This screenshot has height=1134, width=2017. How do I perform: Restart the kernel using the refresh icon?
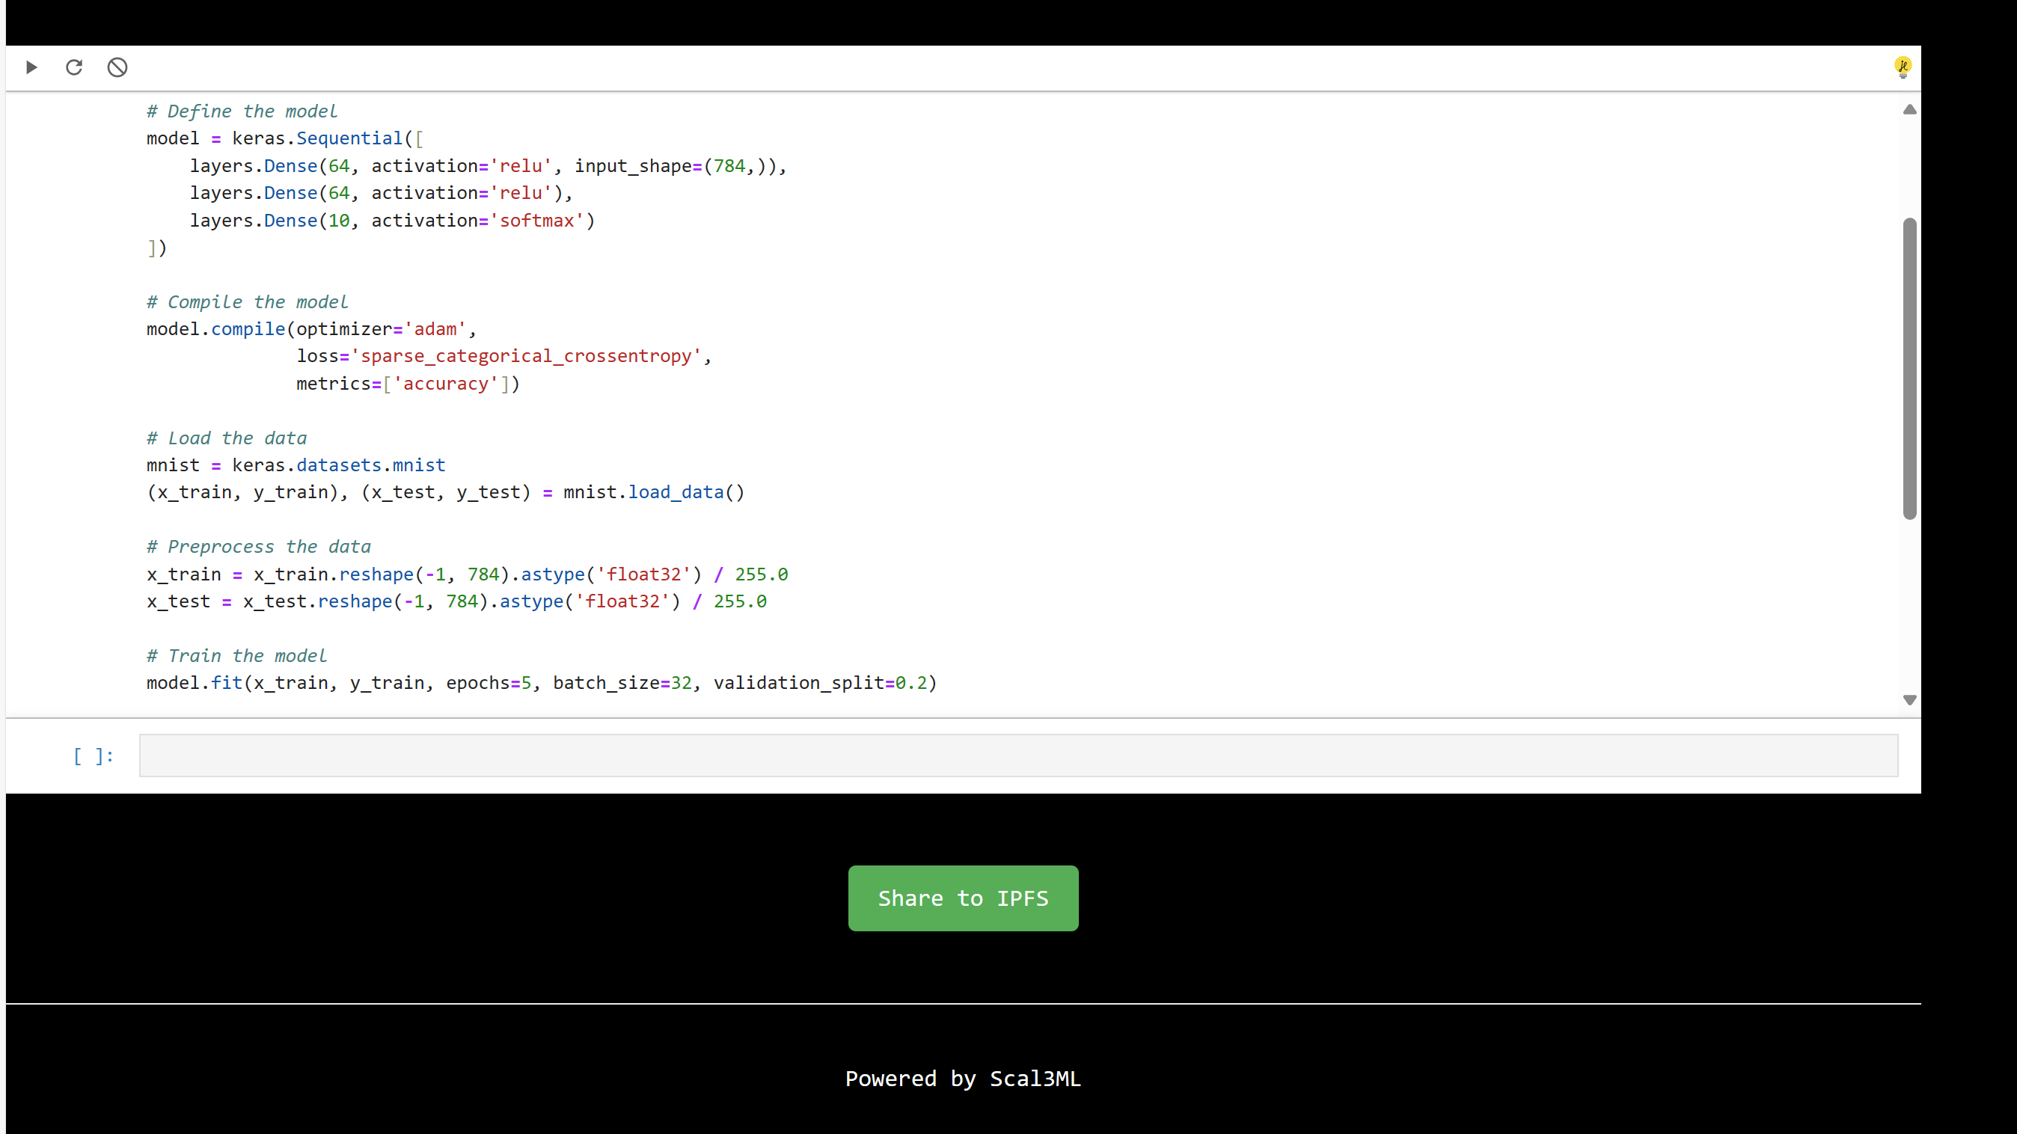(x=74, y=67)
